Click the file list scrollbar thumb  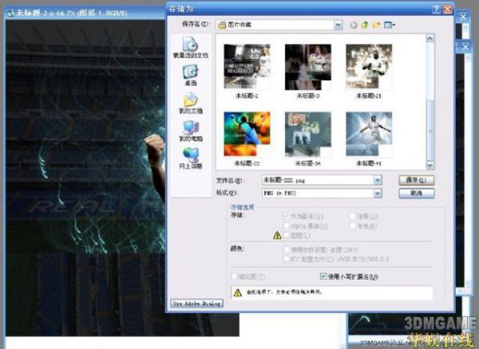click(x=430, y=130)
